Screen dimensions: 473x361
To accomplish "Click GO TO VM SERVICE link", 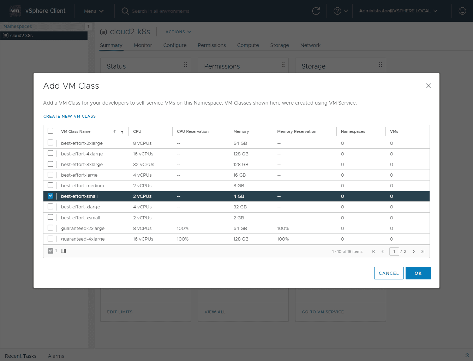I will 323,312.
